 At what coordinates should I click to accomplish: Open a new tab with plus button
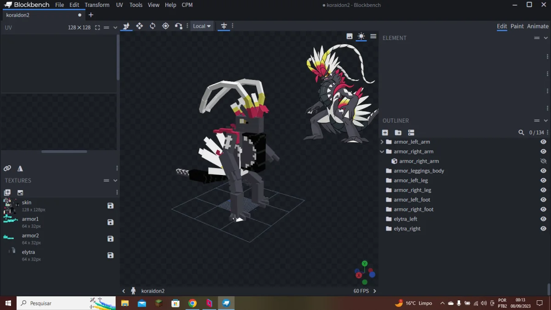90,15
